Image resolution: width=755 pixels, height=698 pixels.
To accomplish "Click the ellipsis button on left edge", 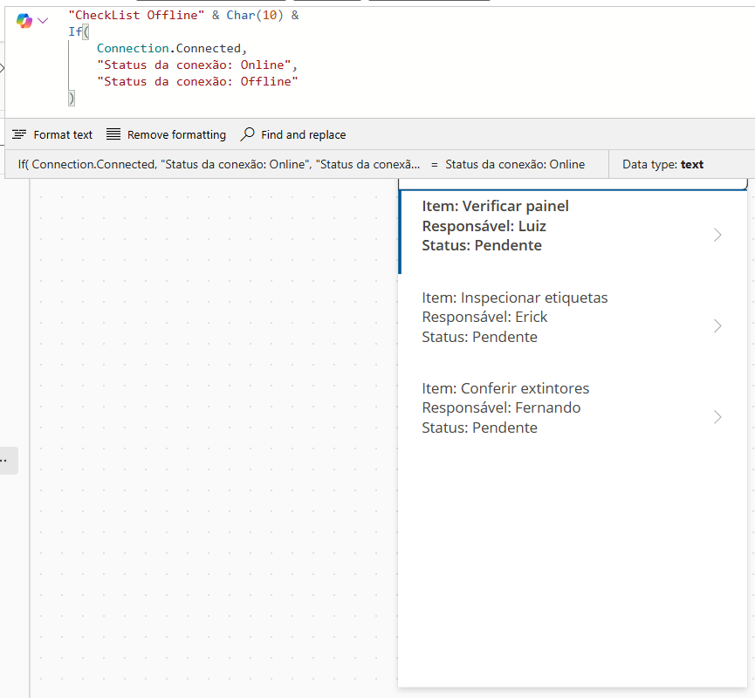I will coord(7,460).
